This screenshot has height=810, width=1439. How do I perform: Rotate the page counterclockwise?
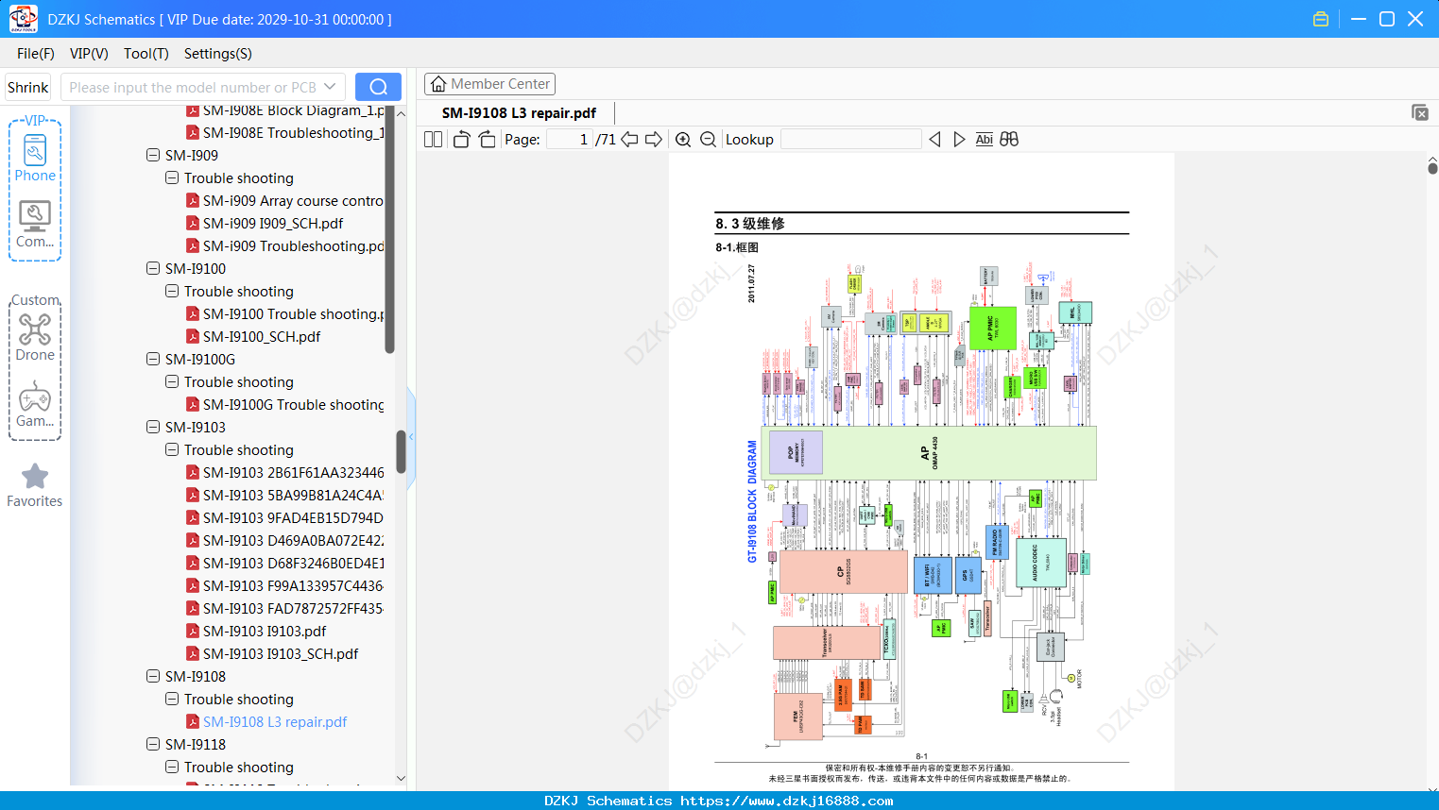(x=461, y=140)
